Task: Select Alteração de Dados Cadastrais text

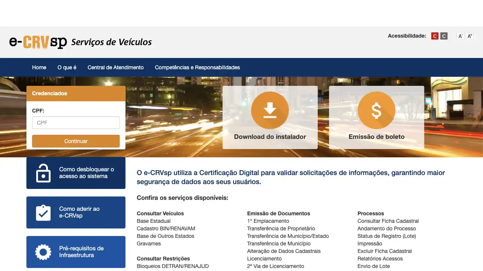Action: pyautogui.click(x=284, y=251)
